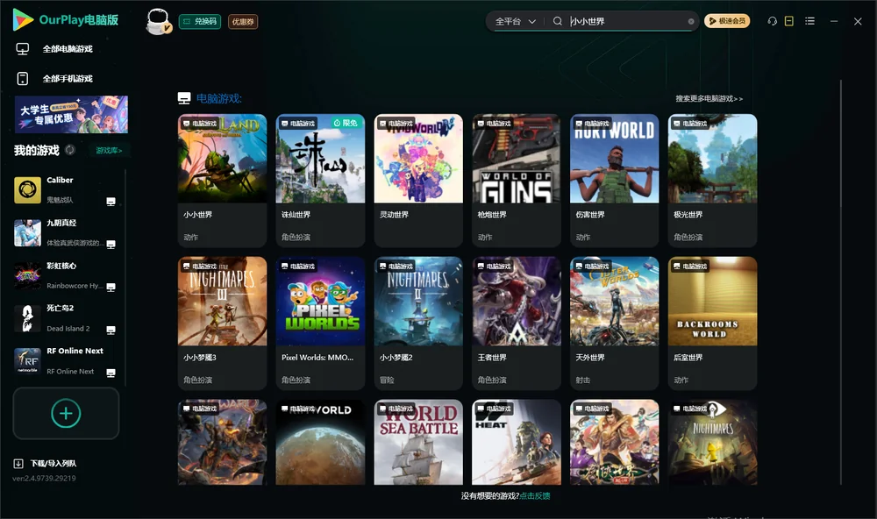Open the Pixel Worlds: MMO game card
The image size is (877, 519).
pos(320,323)
